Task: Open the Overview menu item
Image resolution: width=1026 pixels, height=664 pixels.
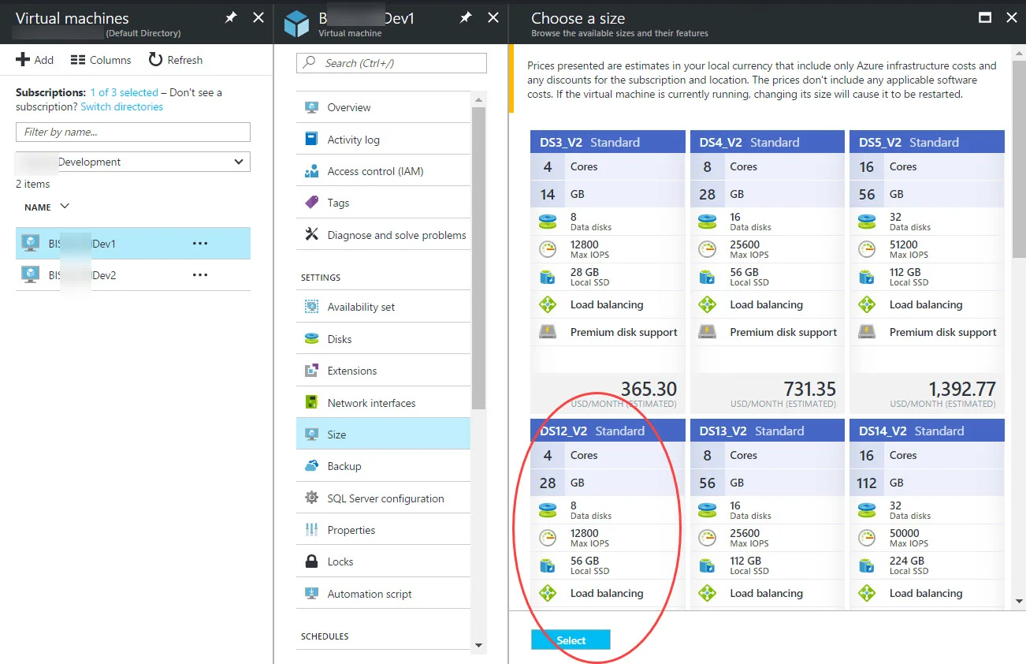Action: [x=383, y=107]
